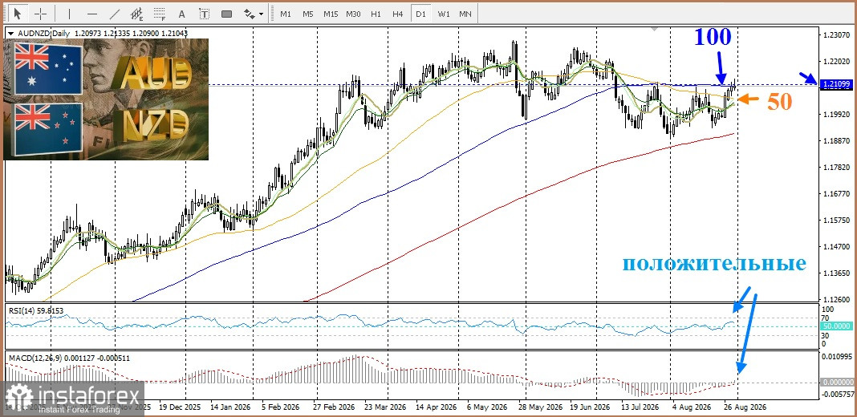Pick the Fibonacci Retracement tool
Image resolution: width=857 pixels, height=417 pixels.
pos(159,14)
